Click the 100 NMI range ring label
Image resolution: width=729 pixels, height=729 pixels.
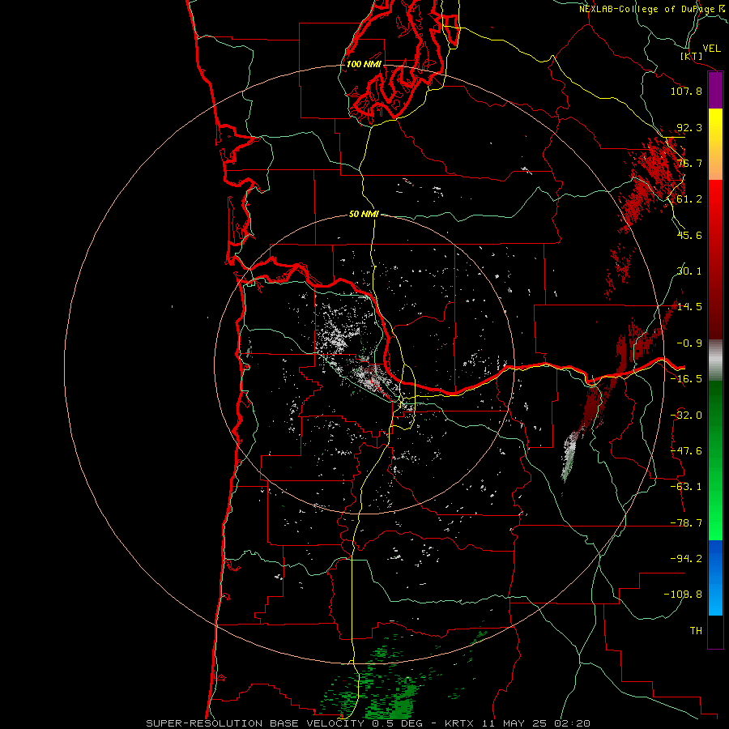coord(364,64)
